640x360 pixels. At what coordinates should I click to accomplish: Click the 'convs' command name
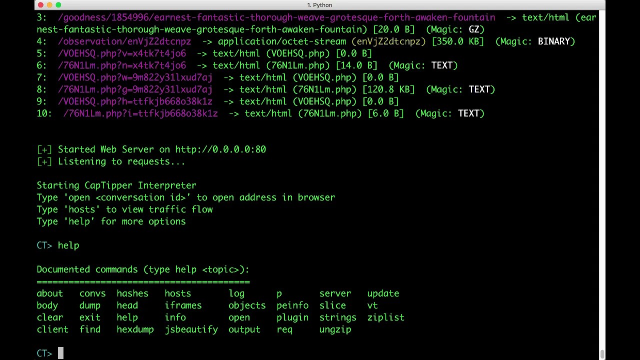(92, 293)
